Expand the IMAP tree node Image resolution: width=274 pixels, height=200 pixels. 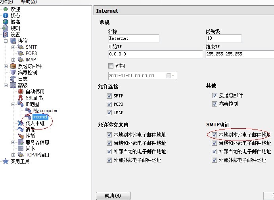13,60
